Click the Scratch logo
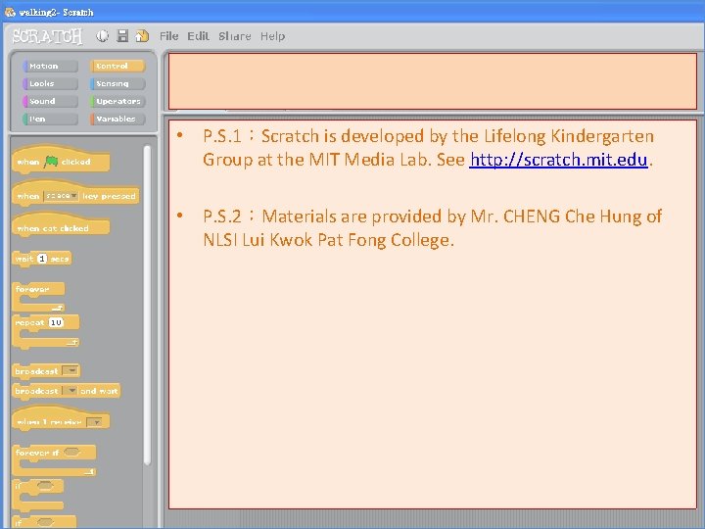Image resolution: width=705 pixels, height=529 pixels. tap(47, 36)
